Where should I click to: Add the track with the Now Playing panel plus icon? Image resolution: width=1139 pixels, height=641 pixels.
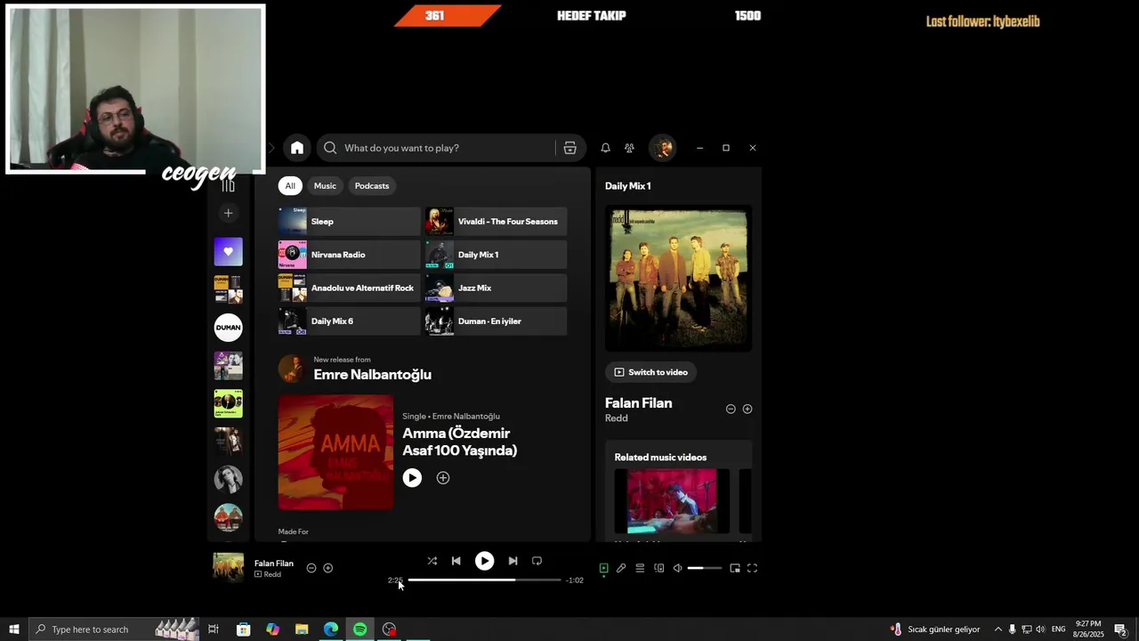coord(747,410)
